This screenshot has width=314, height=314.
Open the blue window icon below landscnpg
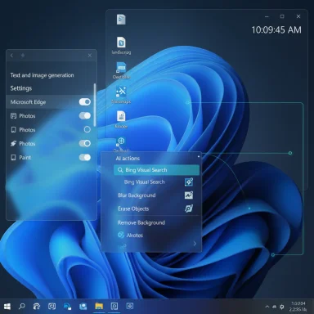pos(121,67)
